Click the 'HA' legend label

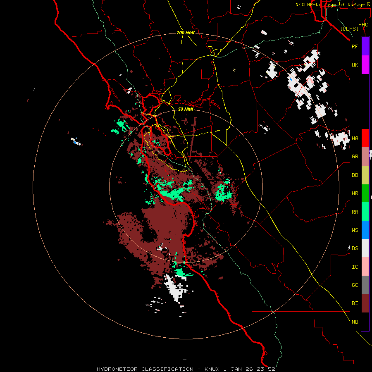[355, 138]
